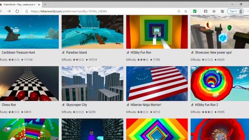This screenshot has width=249, height=140.
Task: Open the HObby Fun Run 2 thumbnail
Action: (x=220, y=84)
